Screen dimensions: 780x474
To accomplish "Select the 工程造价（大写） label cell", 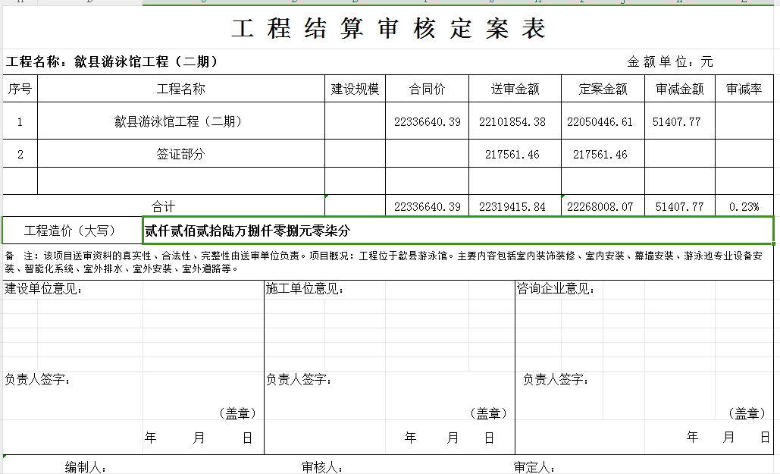I will [x=71, y=231].
